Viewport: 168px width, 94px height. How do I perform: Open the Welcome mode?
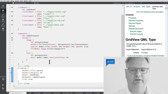pos(3,7)
